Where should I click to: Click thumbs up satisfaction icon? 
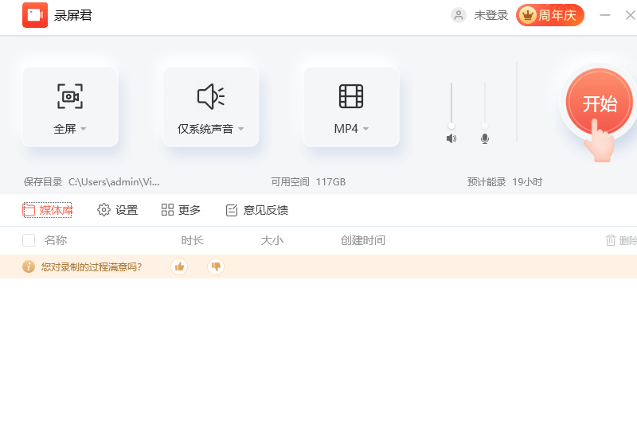[179, 266]
